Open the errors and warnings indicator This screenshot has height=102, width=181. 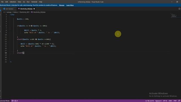(15, 101)
